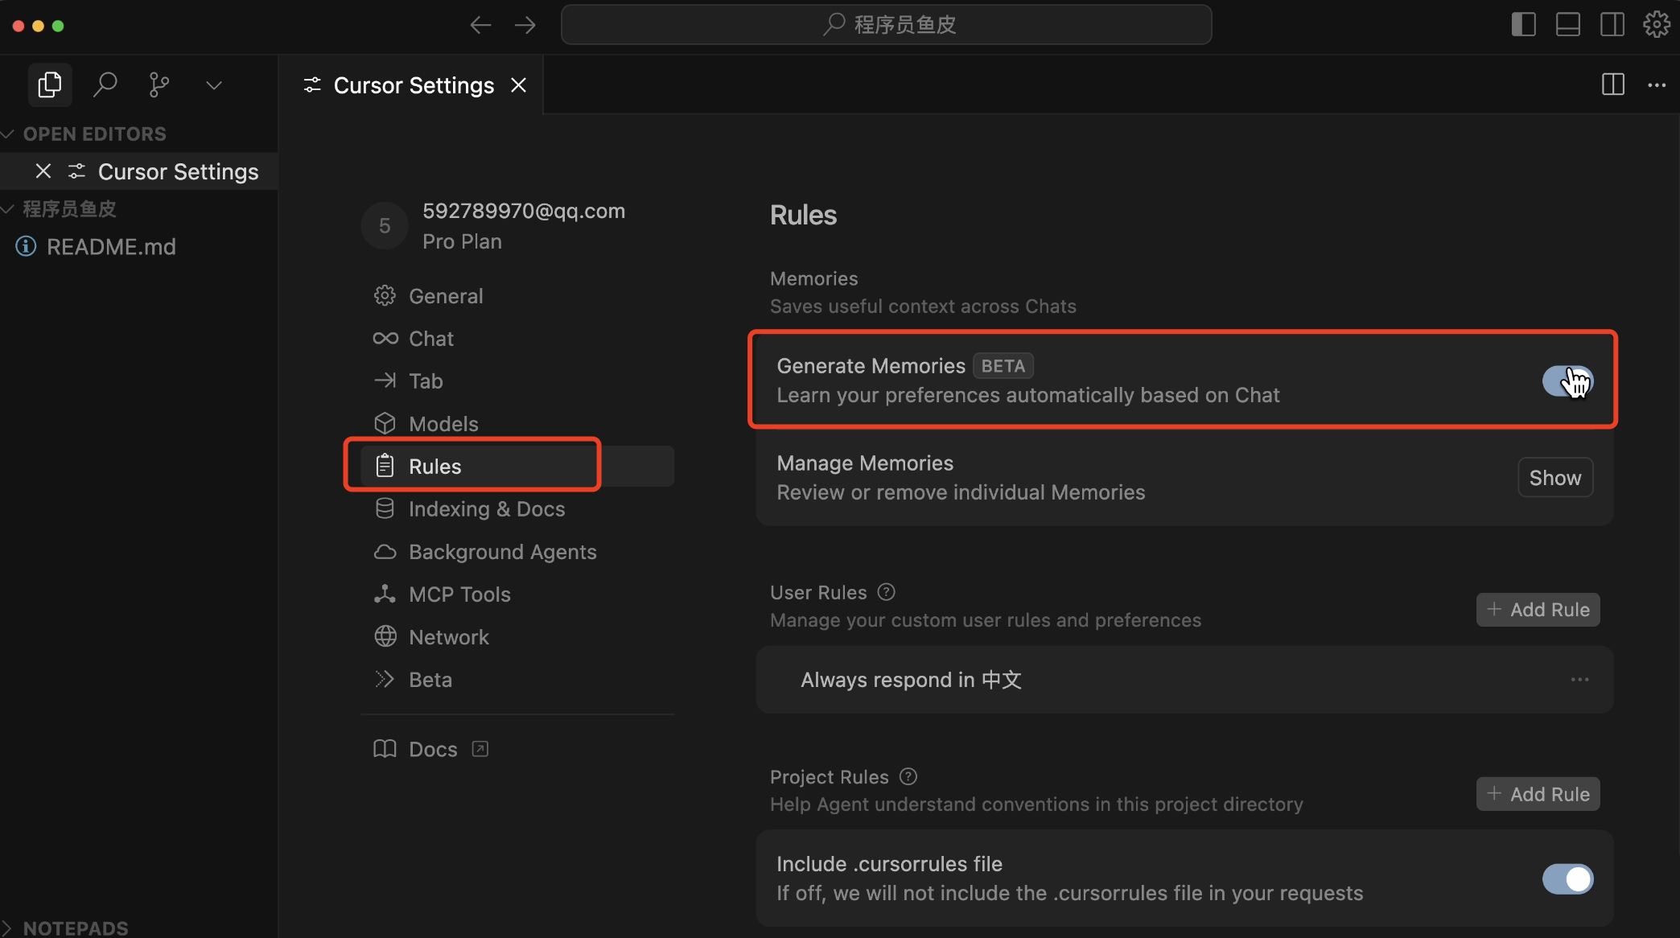Screen dimensions: 1680x938
Task: Add Rule under User Rules
Action: [x=1538, y=610]
